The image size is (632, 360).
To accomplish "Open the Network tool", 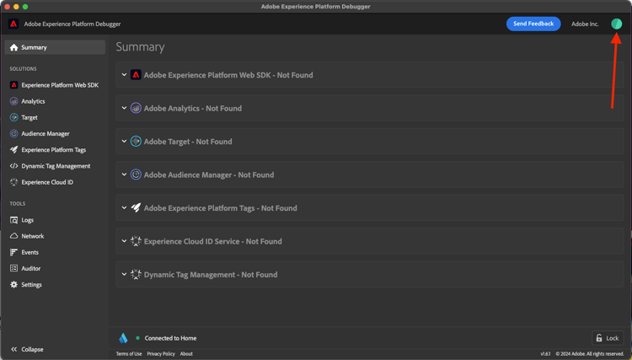I will click(x=55, y=236).
